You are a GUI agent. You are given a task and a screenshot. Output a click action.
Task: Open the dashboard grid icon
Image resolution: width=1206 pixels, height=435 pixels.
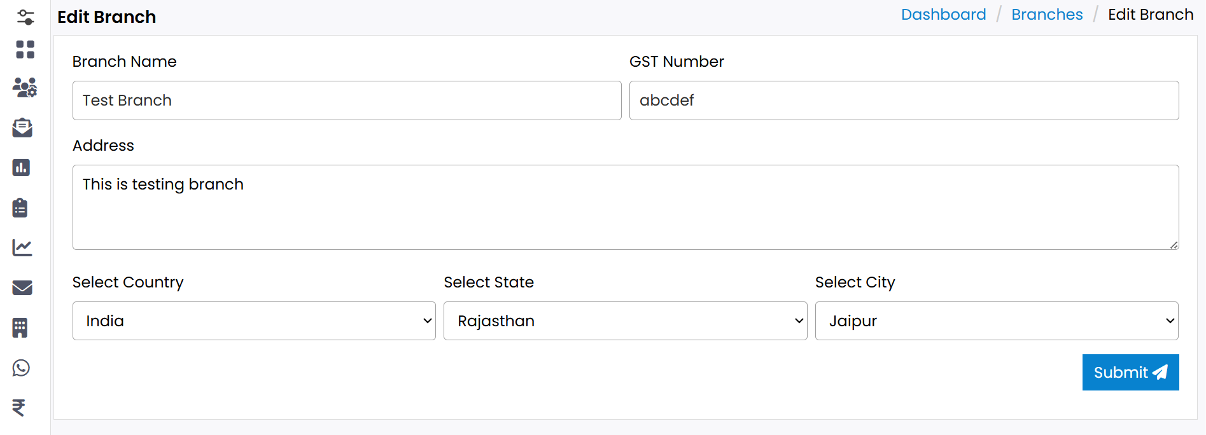pos(25,50)
